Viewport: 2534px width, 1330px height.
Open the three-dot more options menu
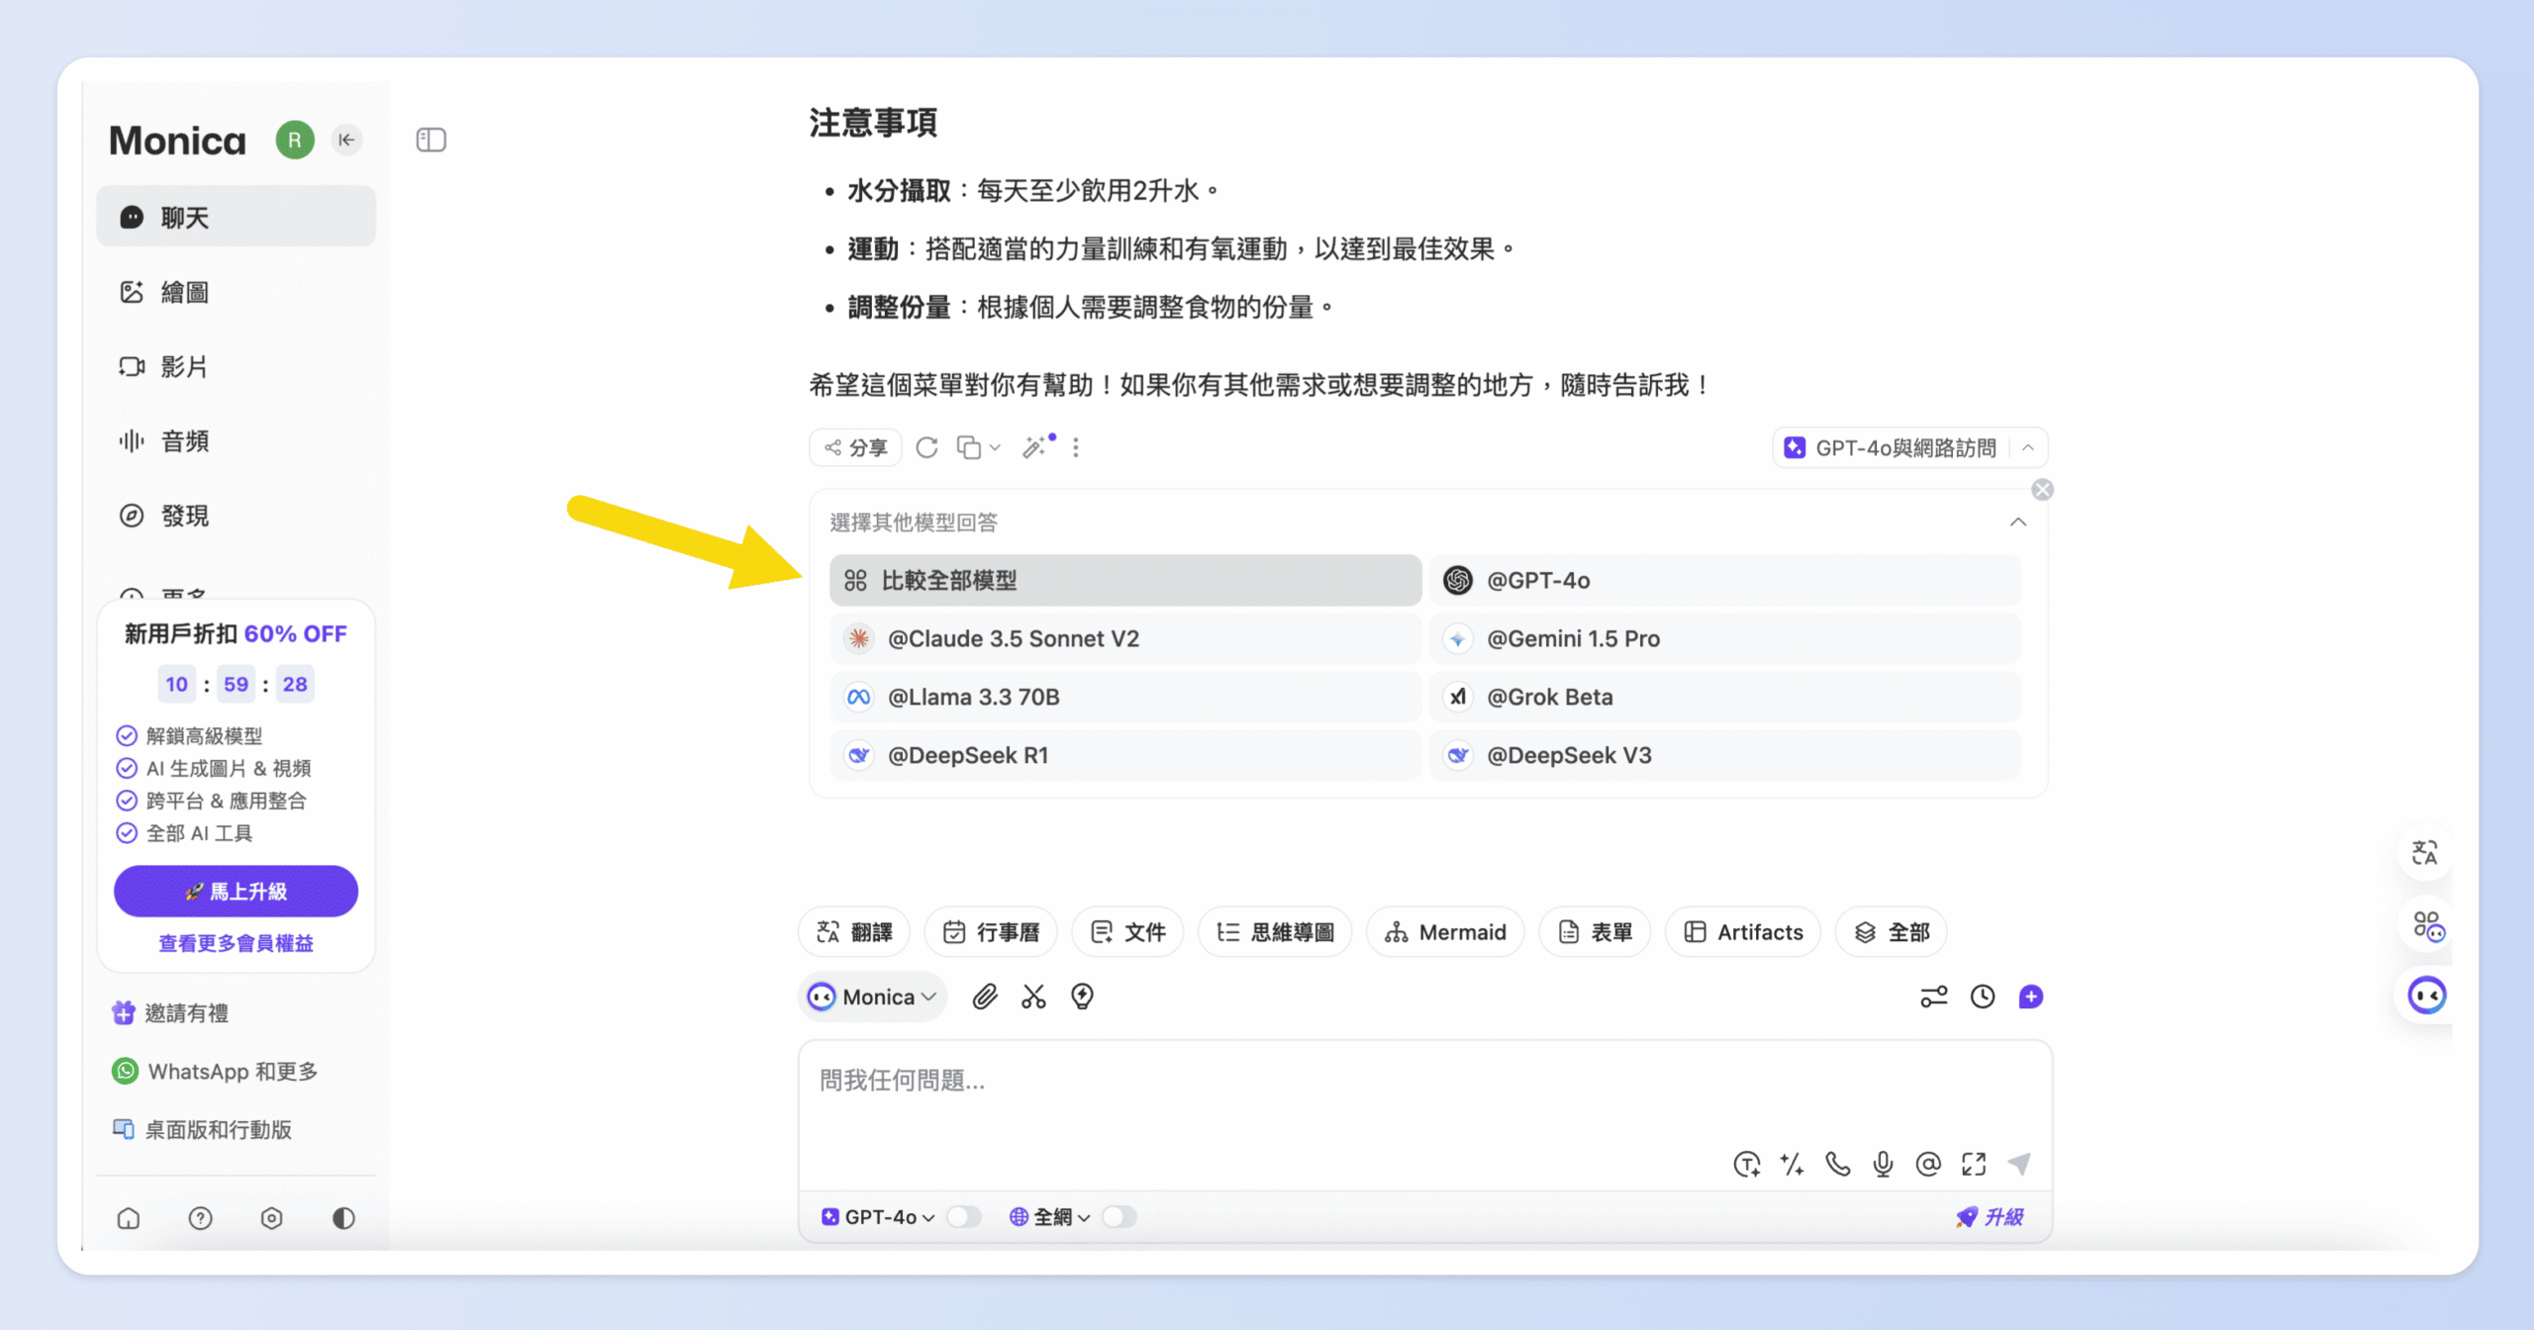point(1076,447)
